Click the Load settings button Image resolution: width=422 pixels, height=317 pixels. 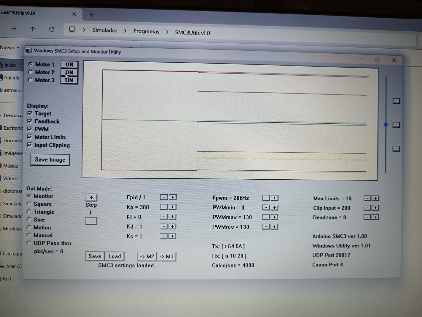(114, 256)
